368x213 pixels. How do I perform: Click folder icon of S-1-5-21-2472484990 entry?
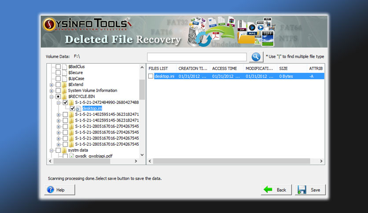(x=71, y=103)
